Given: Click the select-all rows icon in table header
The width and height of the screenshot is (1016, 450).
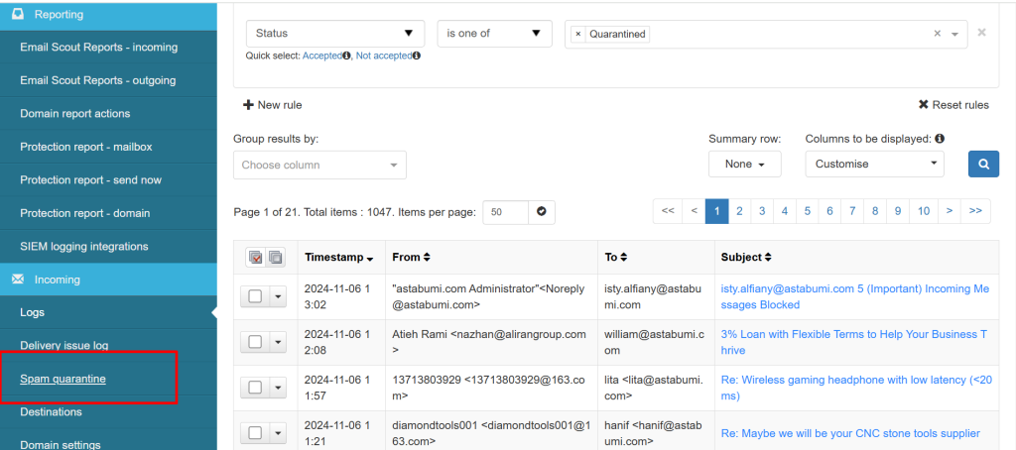Looking at the screenshot, I should [255, 258].
